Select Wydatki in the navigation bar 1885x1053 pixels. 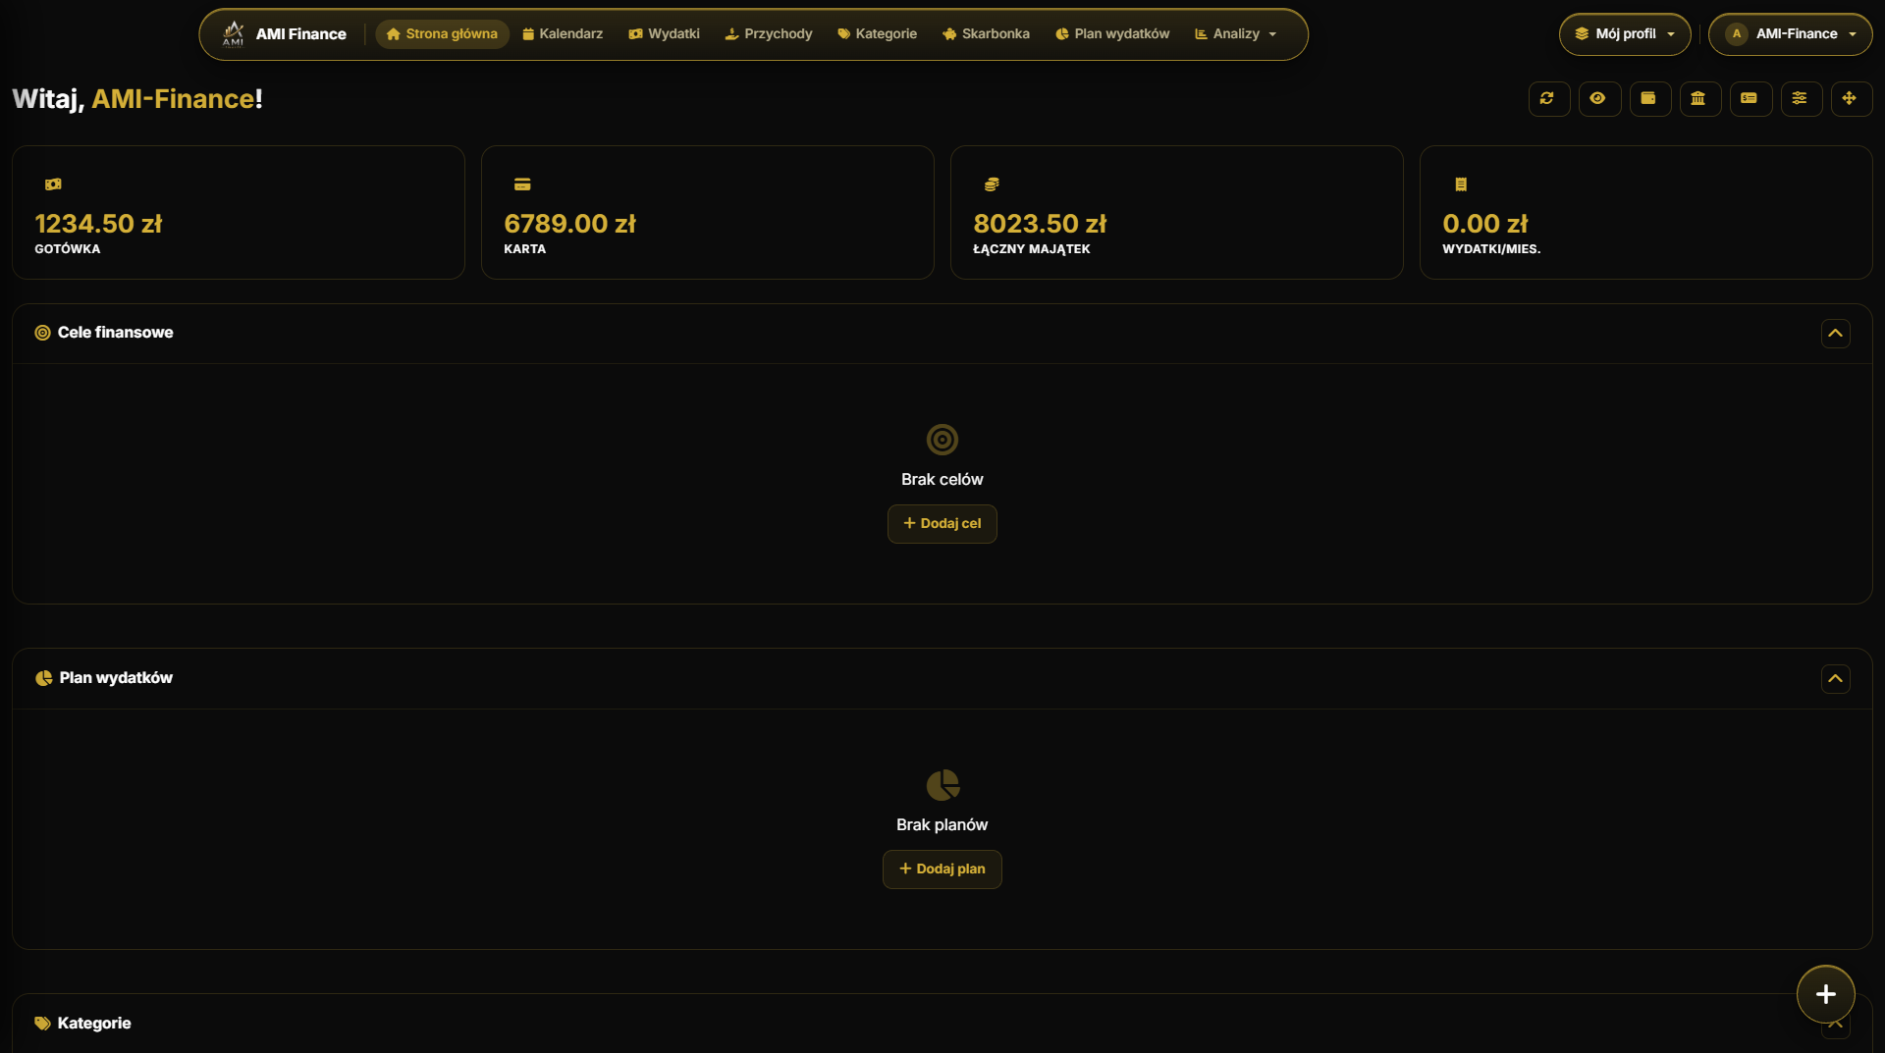(665, 34)
